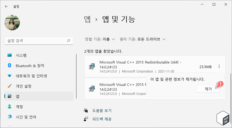Image resolution: width=232 pixels, height=128 pixels.
Task: Select the Microsoft Visual C++ 2015 Redistributable (x64) title
Action: click(140, 65)
